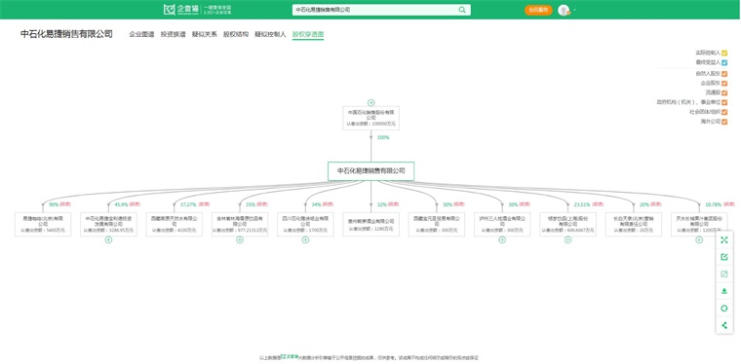Click the page title 中石化易捷销售有限公司

pos(66,34)
